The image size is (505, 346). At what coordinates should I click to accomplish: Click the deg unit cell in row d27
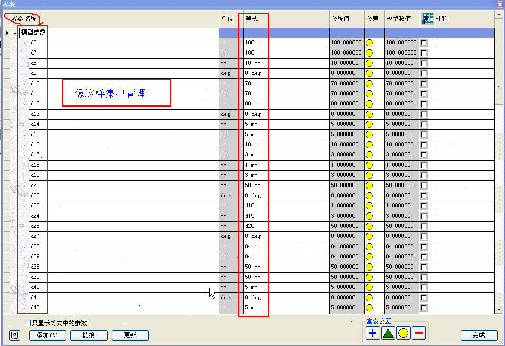pyautogui.click(x=231, y=236)
